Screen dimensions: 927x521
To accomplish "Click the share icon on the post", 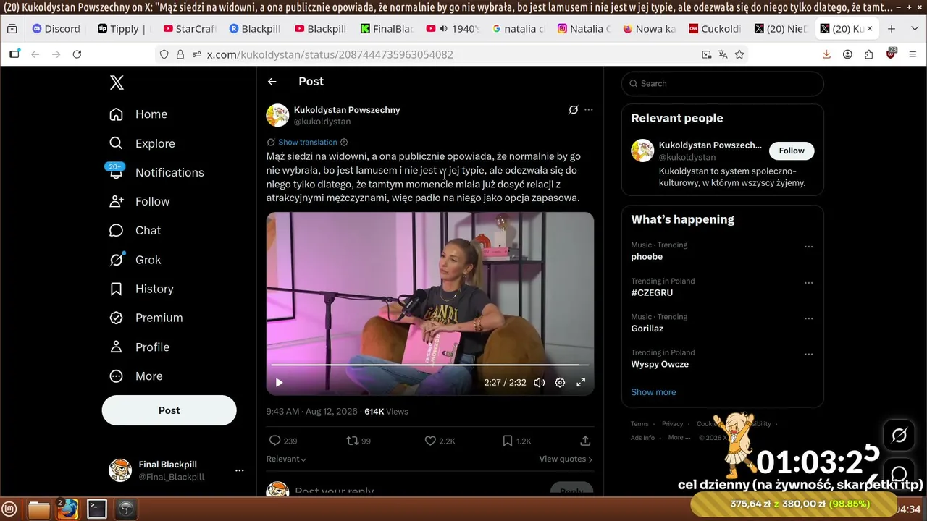I will (x=585, y=441).
